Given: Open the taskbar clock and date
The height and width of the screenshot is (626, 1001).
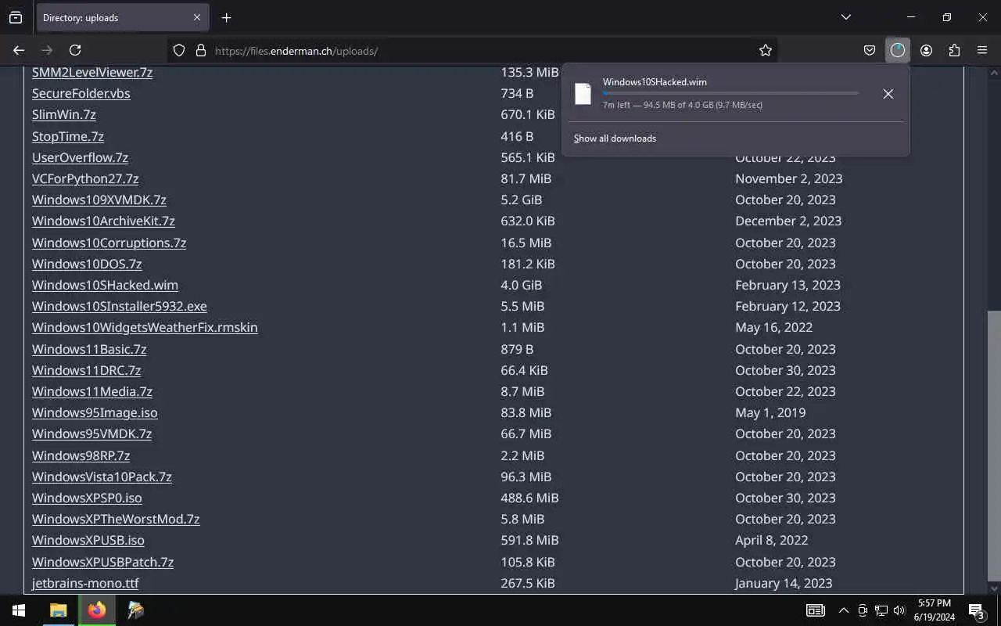Looking at the screenshot, I should click(x=935, y=610).
